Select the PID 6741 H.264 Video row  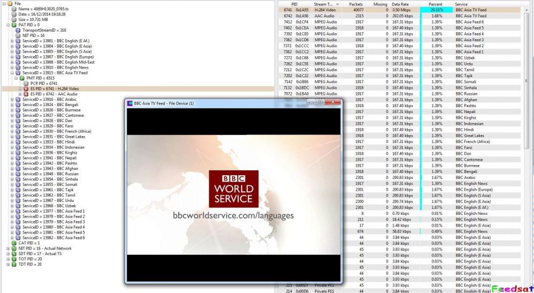tap(400, 10)
